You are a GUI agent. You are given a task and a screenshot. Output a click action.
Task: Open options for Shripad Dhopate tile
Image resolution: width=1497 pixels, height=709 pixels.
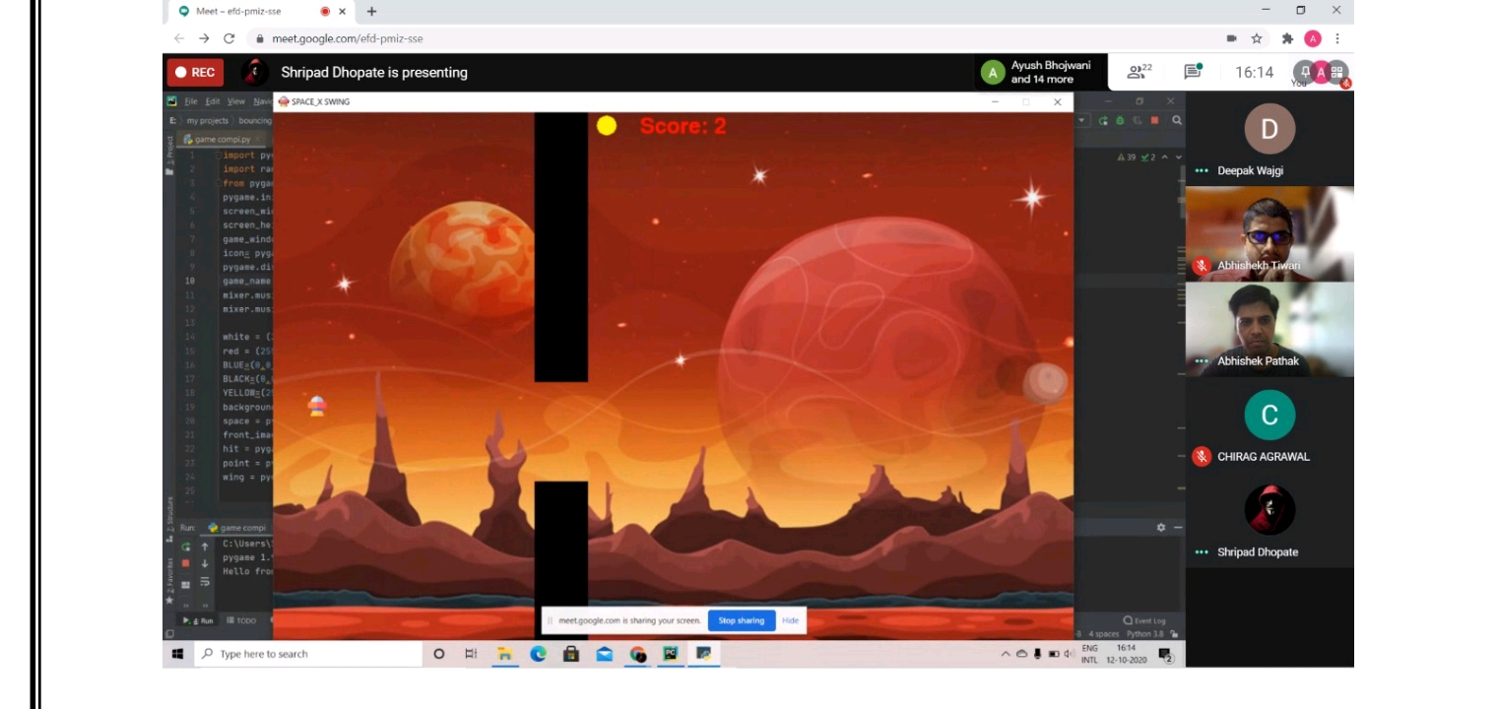(1201, 552)
